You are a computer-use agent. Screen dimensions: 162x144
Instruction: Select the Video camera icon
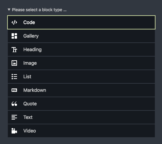[14, 131]
